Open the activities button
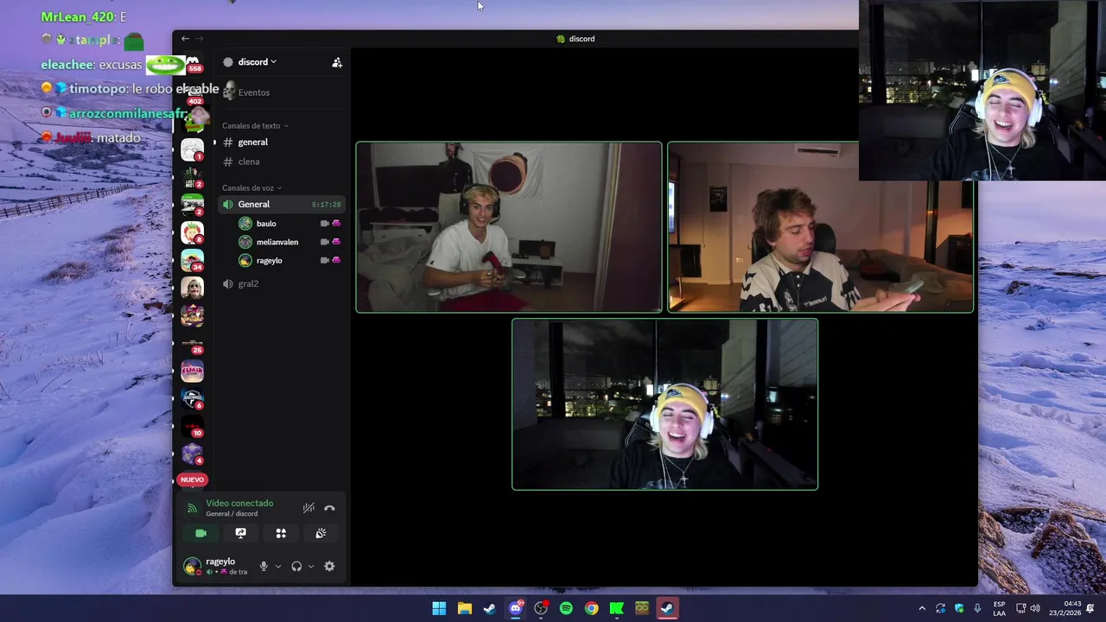Screen dimensions: 1106x622 pos(281,534)
